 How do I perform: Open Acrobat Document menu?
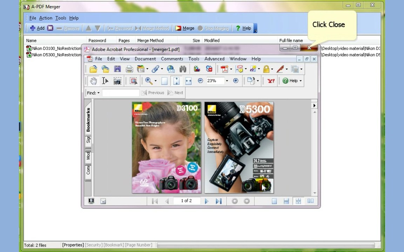tap(145, 59)
